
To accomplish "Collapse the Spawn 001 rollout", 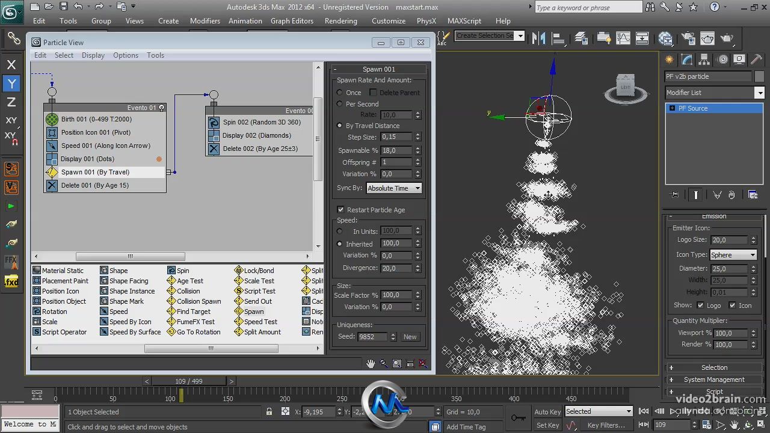I will (x=379, y=69).
